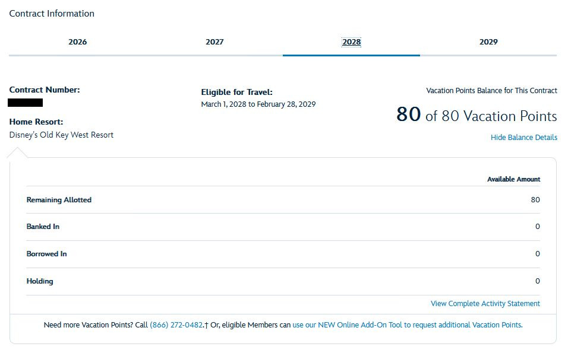Click the Borrowed In value 0

click(538, 254)
